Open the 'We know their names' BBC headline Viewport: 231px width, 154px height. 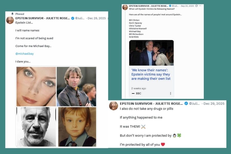pyautogui.click(x=151, y=74)
